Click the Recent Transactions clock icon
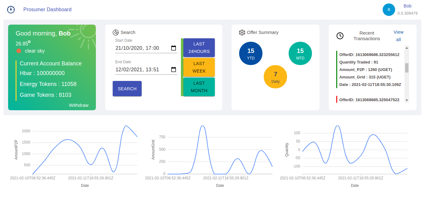Image resolution: width=425 pixels, height=208 pixels. coord(340,36)
